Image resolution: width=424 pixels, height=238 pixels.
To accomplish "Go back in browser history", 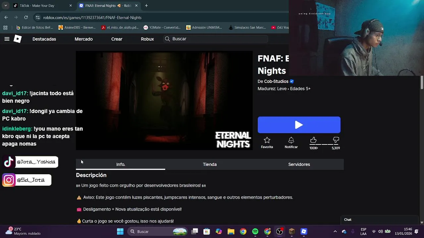I will pos(6,18).
